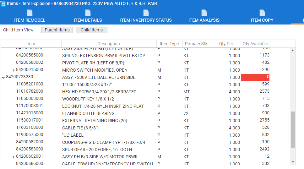Click description EXTERNAL RETAINING RING (20)
Viewport: 304px width, 169px height.
pyautogui.click(x=95, y=121)
